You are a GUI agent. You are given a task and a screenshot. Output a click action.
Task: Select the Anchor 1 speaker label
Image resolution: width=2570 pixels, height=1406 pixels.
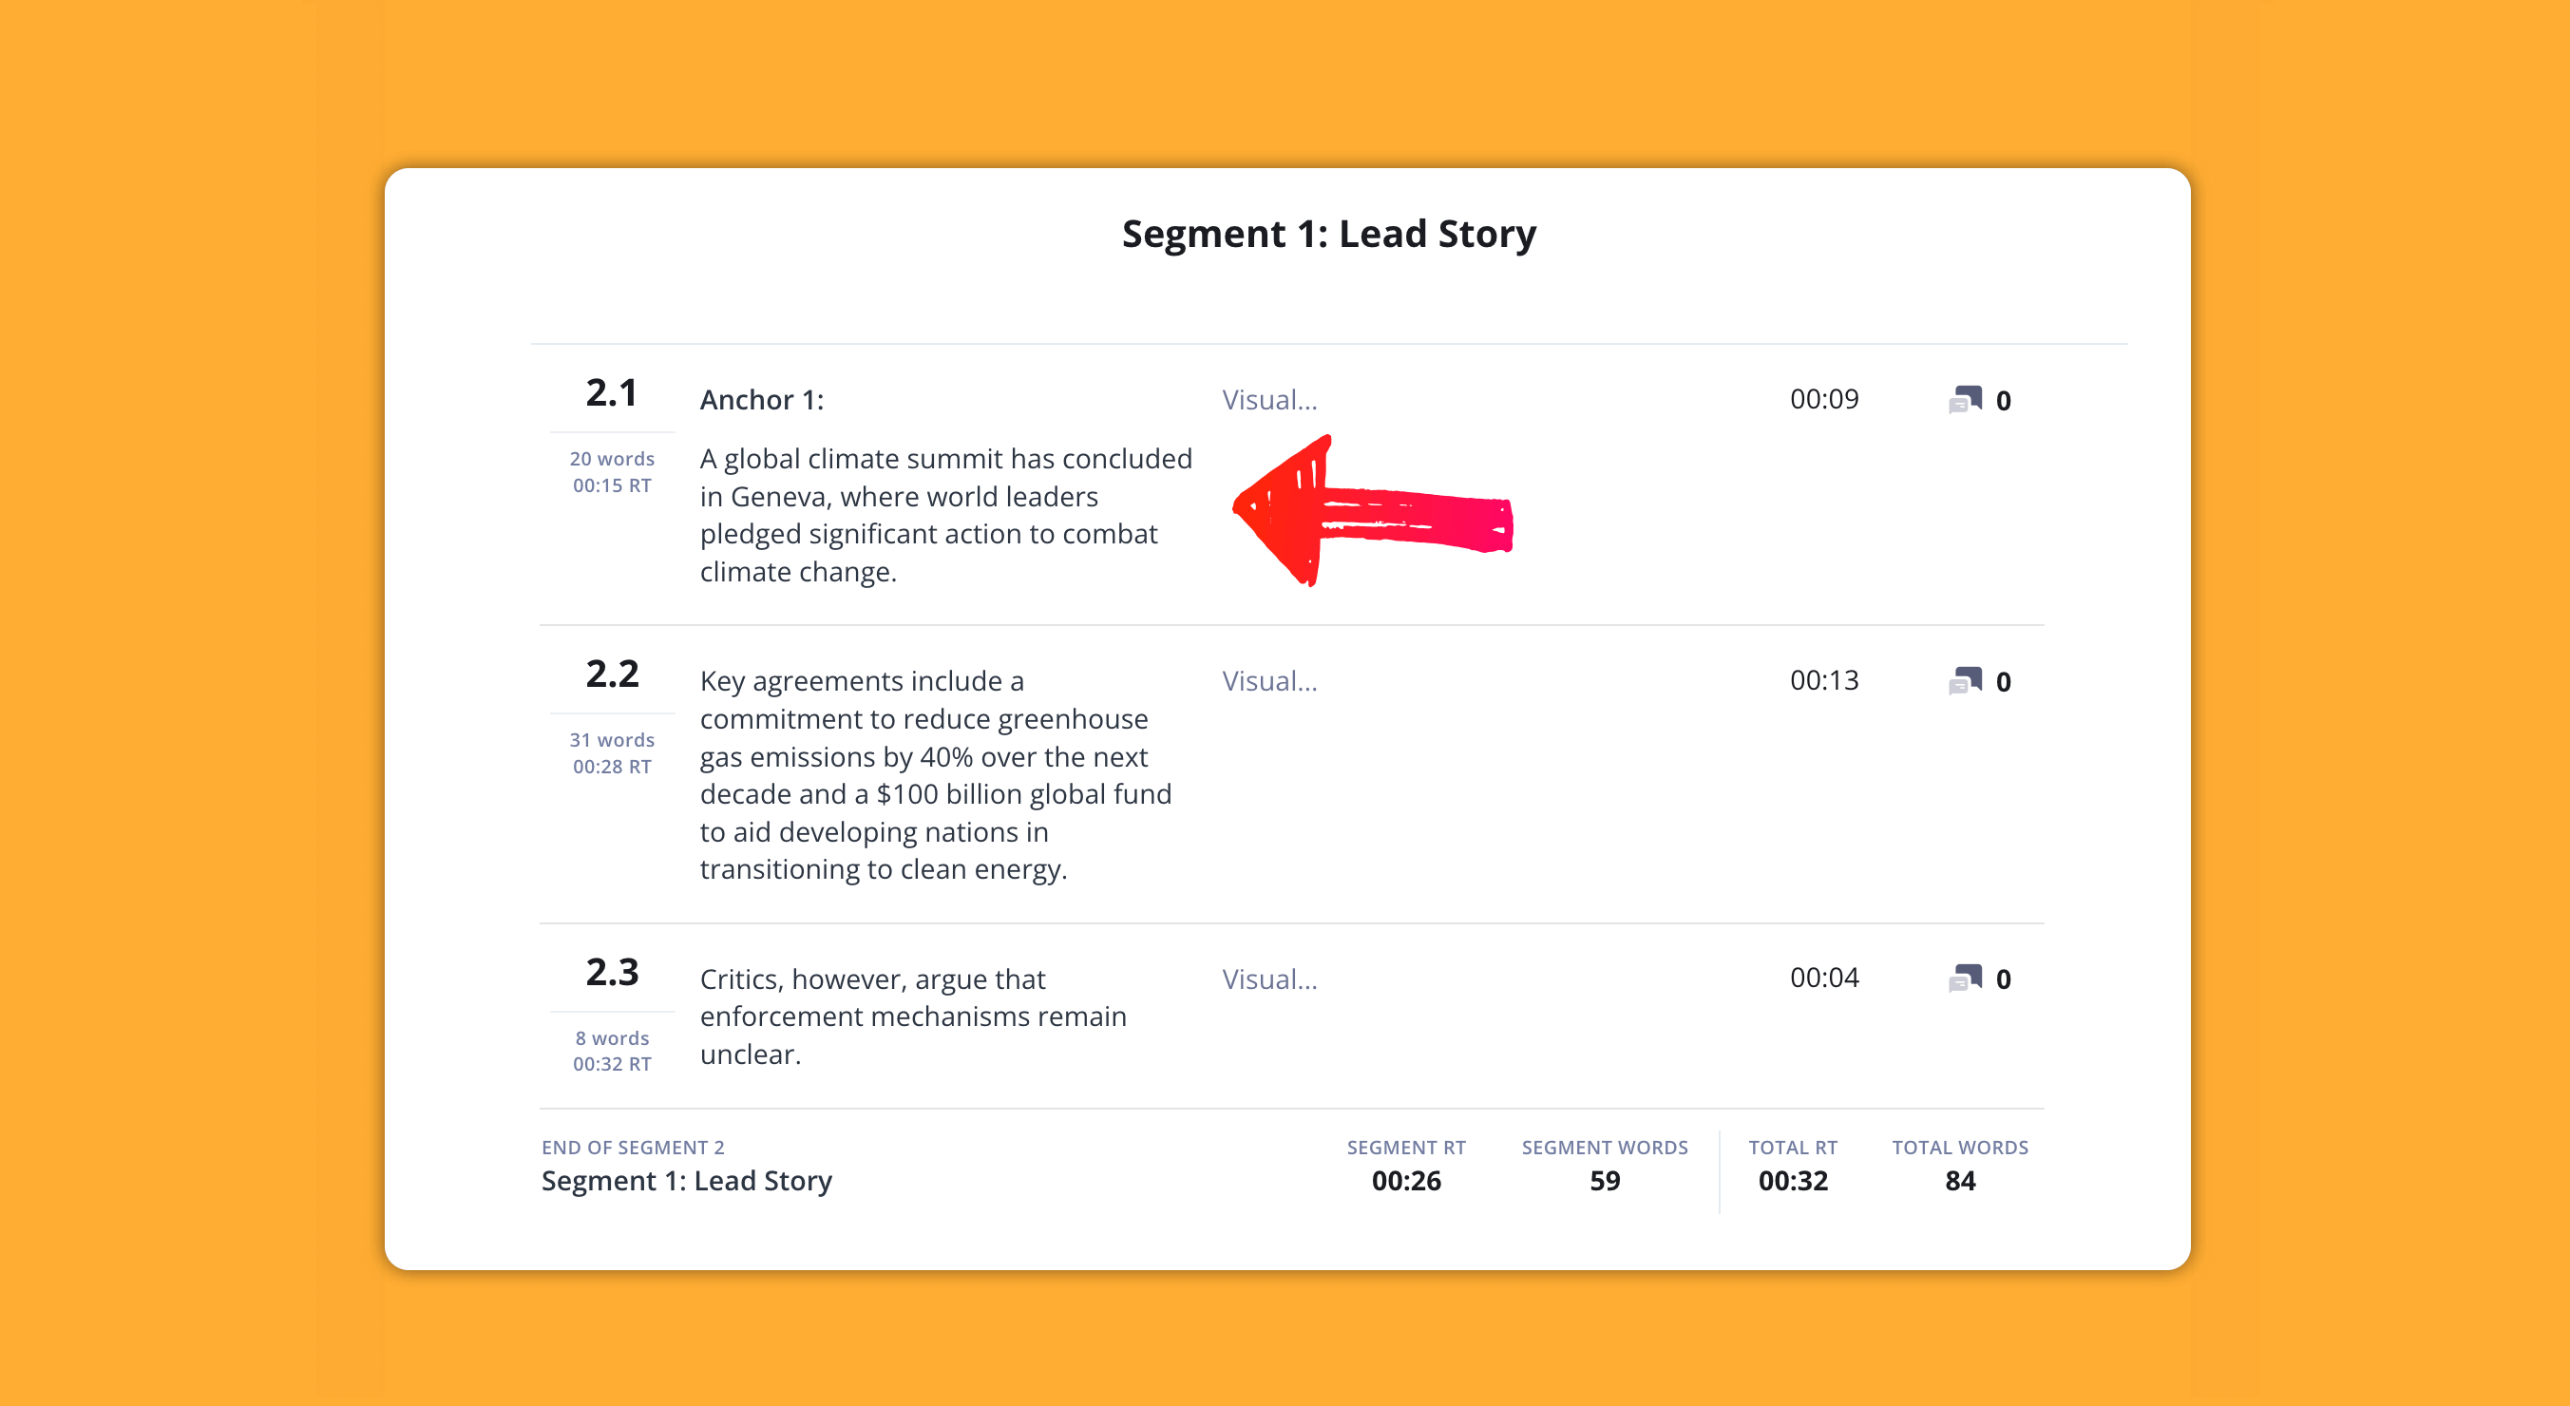(x=761, y=400)
